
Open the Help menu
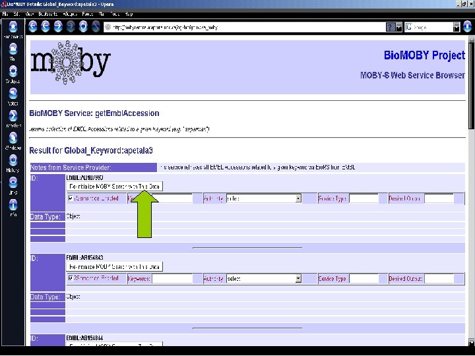[129, 14]
